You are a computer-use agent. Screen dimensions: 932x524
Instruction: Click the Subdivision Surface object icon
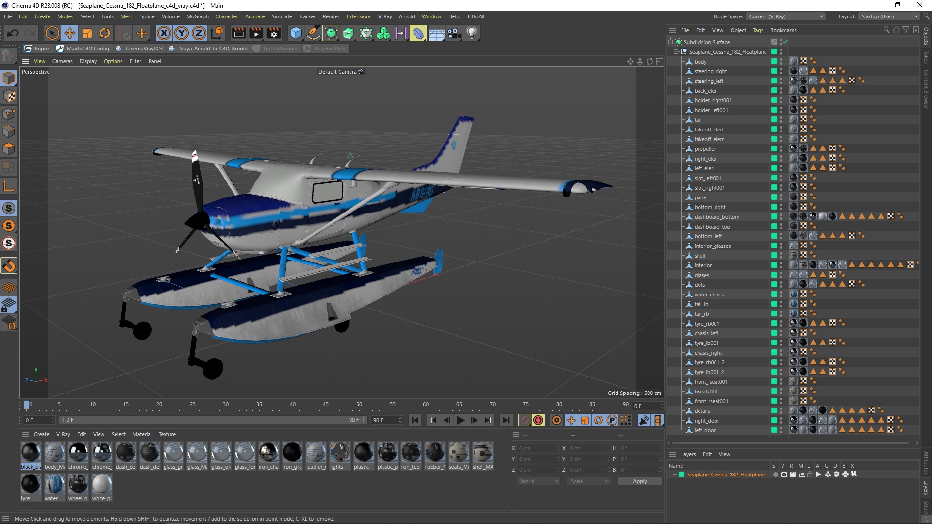click(x=680, y=42)
